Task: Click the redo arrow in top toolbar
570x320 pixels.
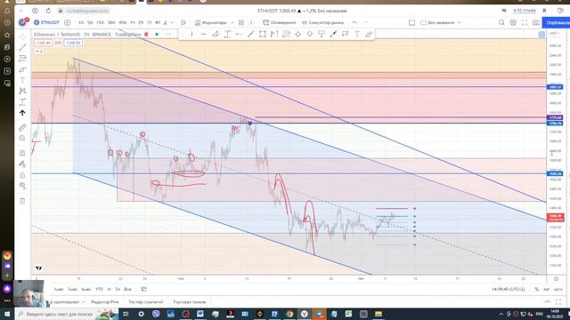Action: [x=366, y=22]
